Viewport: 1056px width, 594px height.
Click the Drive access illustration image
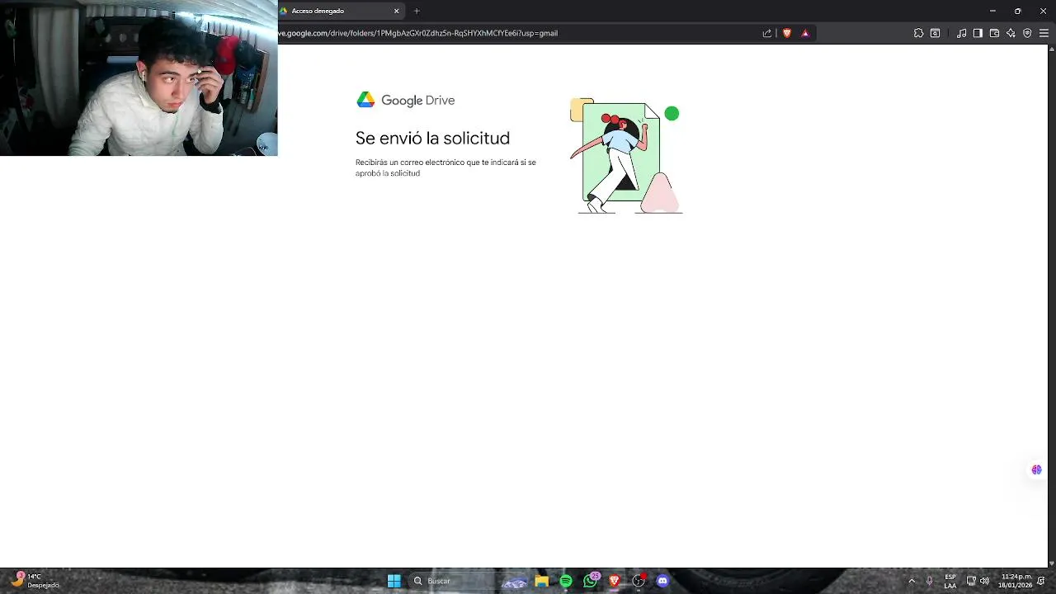tap(626, 156)
